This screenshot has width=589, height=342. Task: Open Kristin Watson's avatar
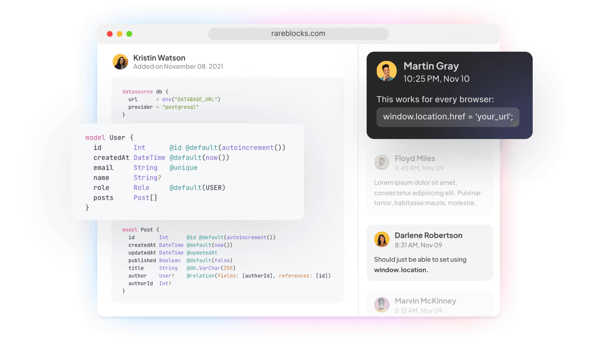(120, 62)
